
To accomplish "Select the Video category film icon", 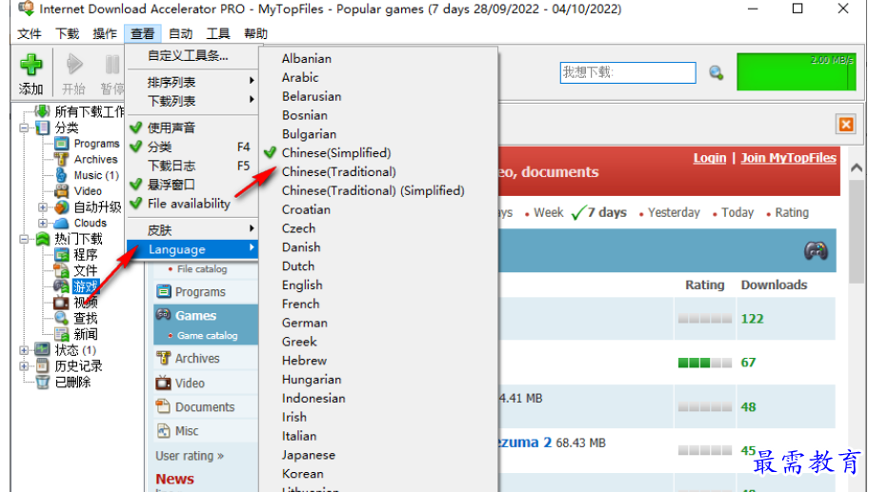I will point(62,191).
